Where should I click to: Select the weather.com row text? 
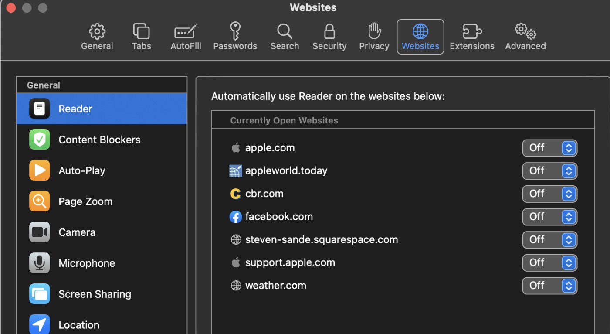276,286
